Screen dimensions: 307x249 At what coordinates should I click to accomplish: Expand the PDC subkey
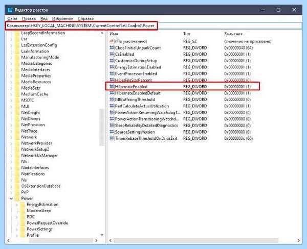[x=17, y=217]
